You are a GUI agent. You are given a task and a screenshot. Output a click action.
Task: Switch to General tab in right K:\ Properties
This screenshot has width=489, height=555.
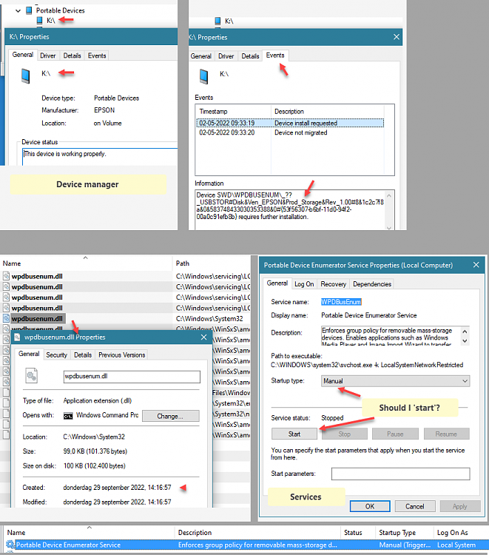(x=201, y=56)
